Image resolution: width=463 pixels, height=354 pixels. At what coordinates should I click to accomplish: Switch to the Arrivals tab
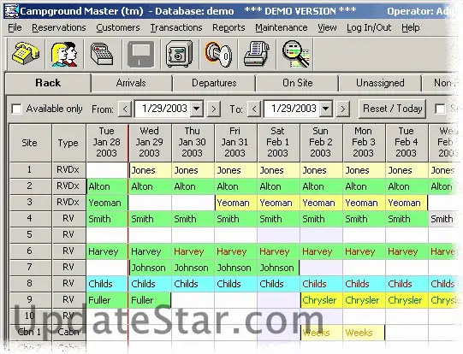131,84
